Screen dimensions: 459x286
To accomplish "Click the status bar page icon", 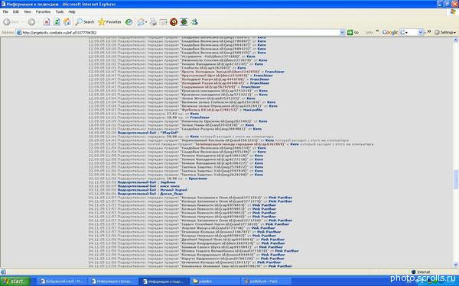I will tap(3, 272).
